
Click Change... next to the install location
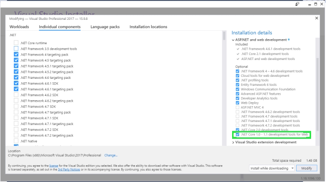click(111, 155)
